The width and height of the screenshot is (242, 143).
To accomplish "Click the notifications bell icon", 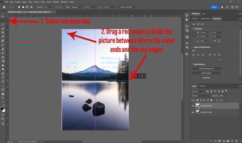I will 222,7.
